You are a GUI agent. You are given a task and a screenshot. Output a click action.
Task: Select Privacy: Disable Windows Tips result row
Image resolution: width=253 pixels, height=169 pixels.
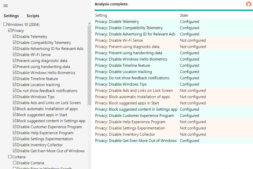(174, 84)
